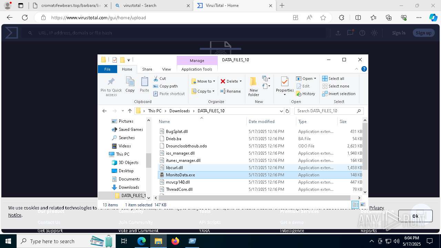Viewport: 441px width, 248px height.
Task: Click the browser refresh button
Action: click(x=25, y=18)
